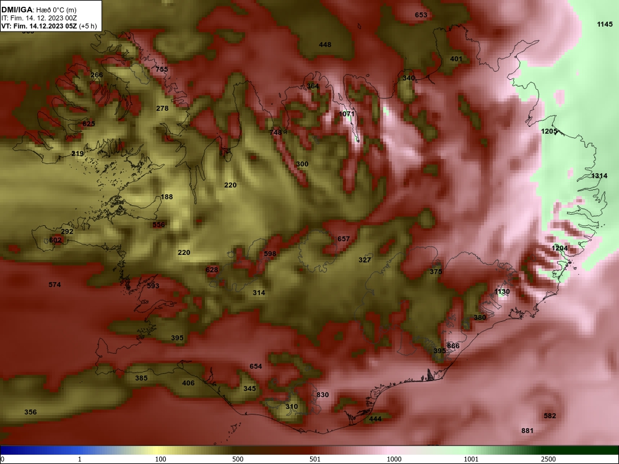Click the 375 height label
The image size is (619, 464).
pos(436,272)
